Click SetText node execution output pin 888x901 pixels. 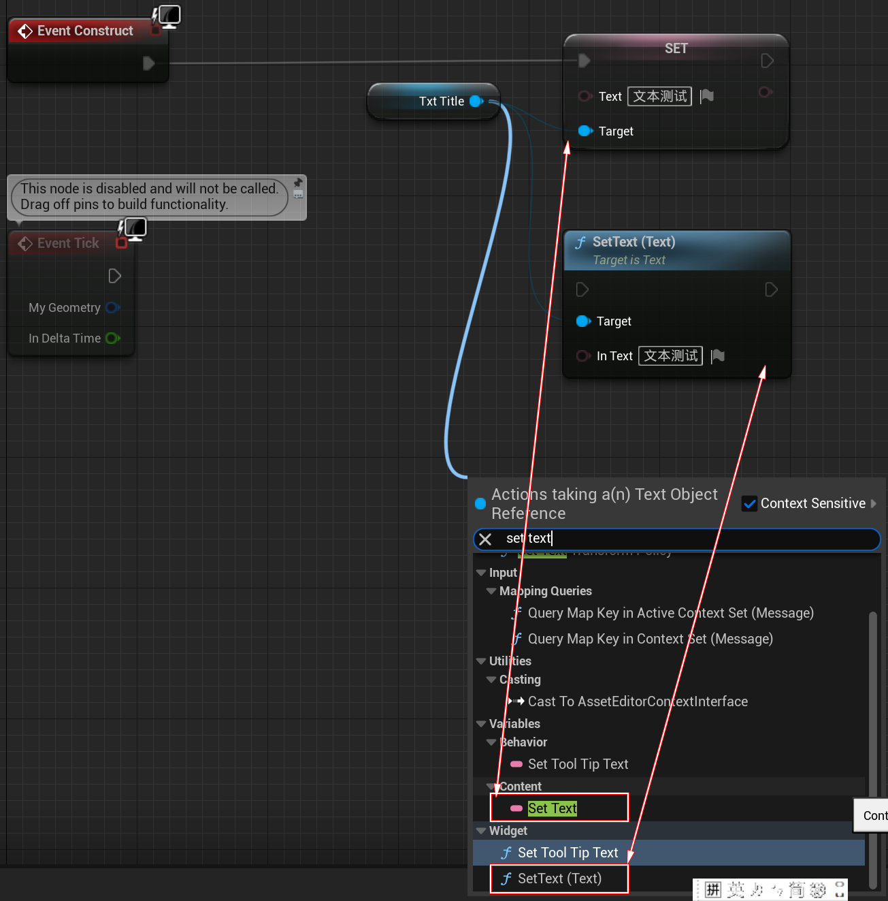[x=771, y=290]
